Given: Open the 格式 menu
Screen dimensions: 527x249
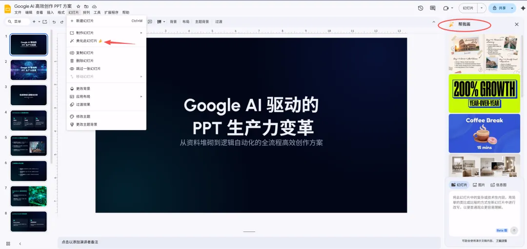Looking at the screenshot, I should [x=61, y=12].
